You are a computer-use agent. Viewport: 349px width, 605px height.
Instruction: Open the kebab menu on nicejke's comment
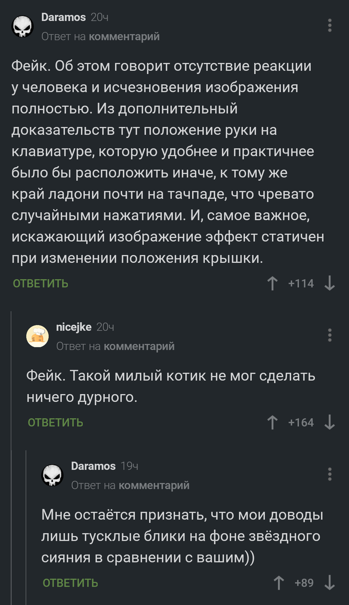pyautogui.click(x=331, y=334)
